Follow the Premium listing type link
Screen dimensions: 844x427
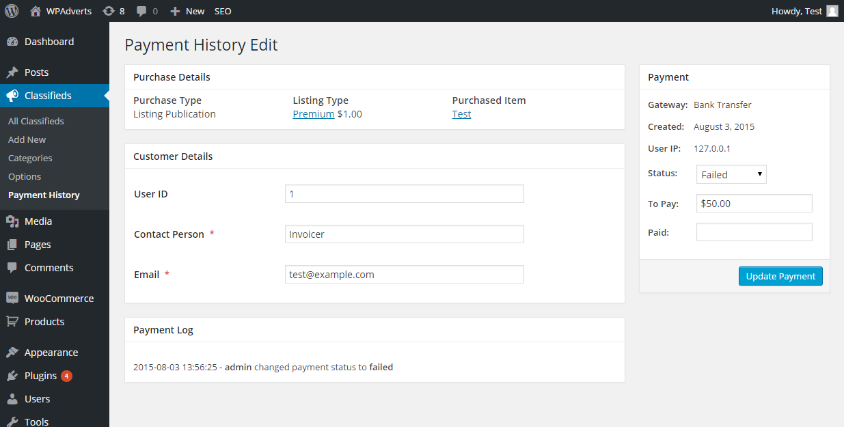(313, 114)
